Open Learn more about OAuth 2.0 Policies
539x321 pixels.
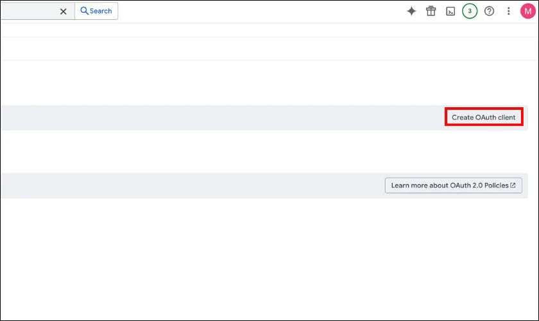454,186
